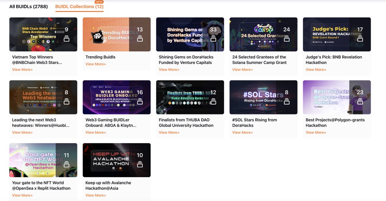Click the buidl count icon on Web3 Gaming BUIDLer card

pyautogui.click(x=140, y=101)
